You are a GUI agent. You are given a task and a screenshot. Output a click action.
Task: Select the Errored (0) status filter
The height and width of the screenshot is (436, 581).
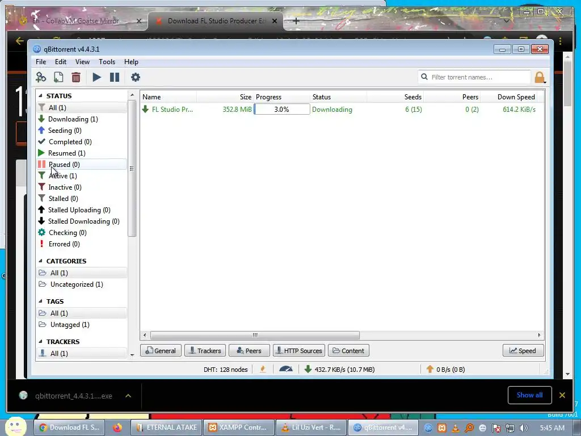pos(64,244)
